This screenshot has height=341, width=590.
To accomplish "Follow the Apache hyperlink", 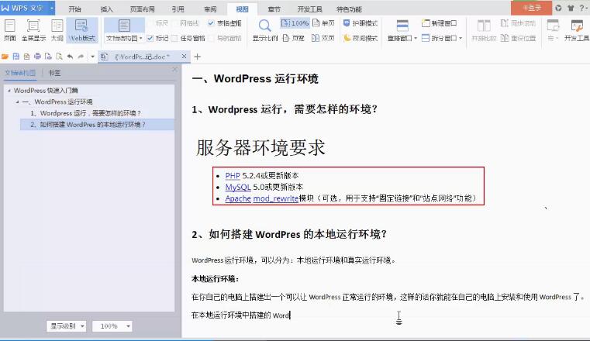I will (x=238, y=198).
